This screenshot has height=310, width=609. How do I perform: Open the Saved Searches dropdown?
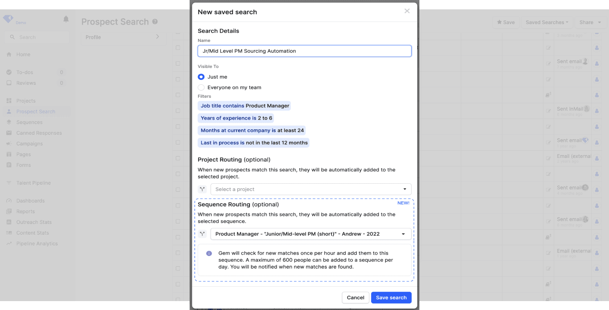[547, 22]
